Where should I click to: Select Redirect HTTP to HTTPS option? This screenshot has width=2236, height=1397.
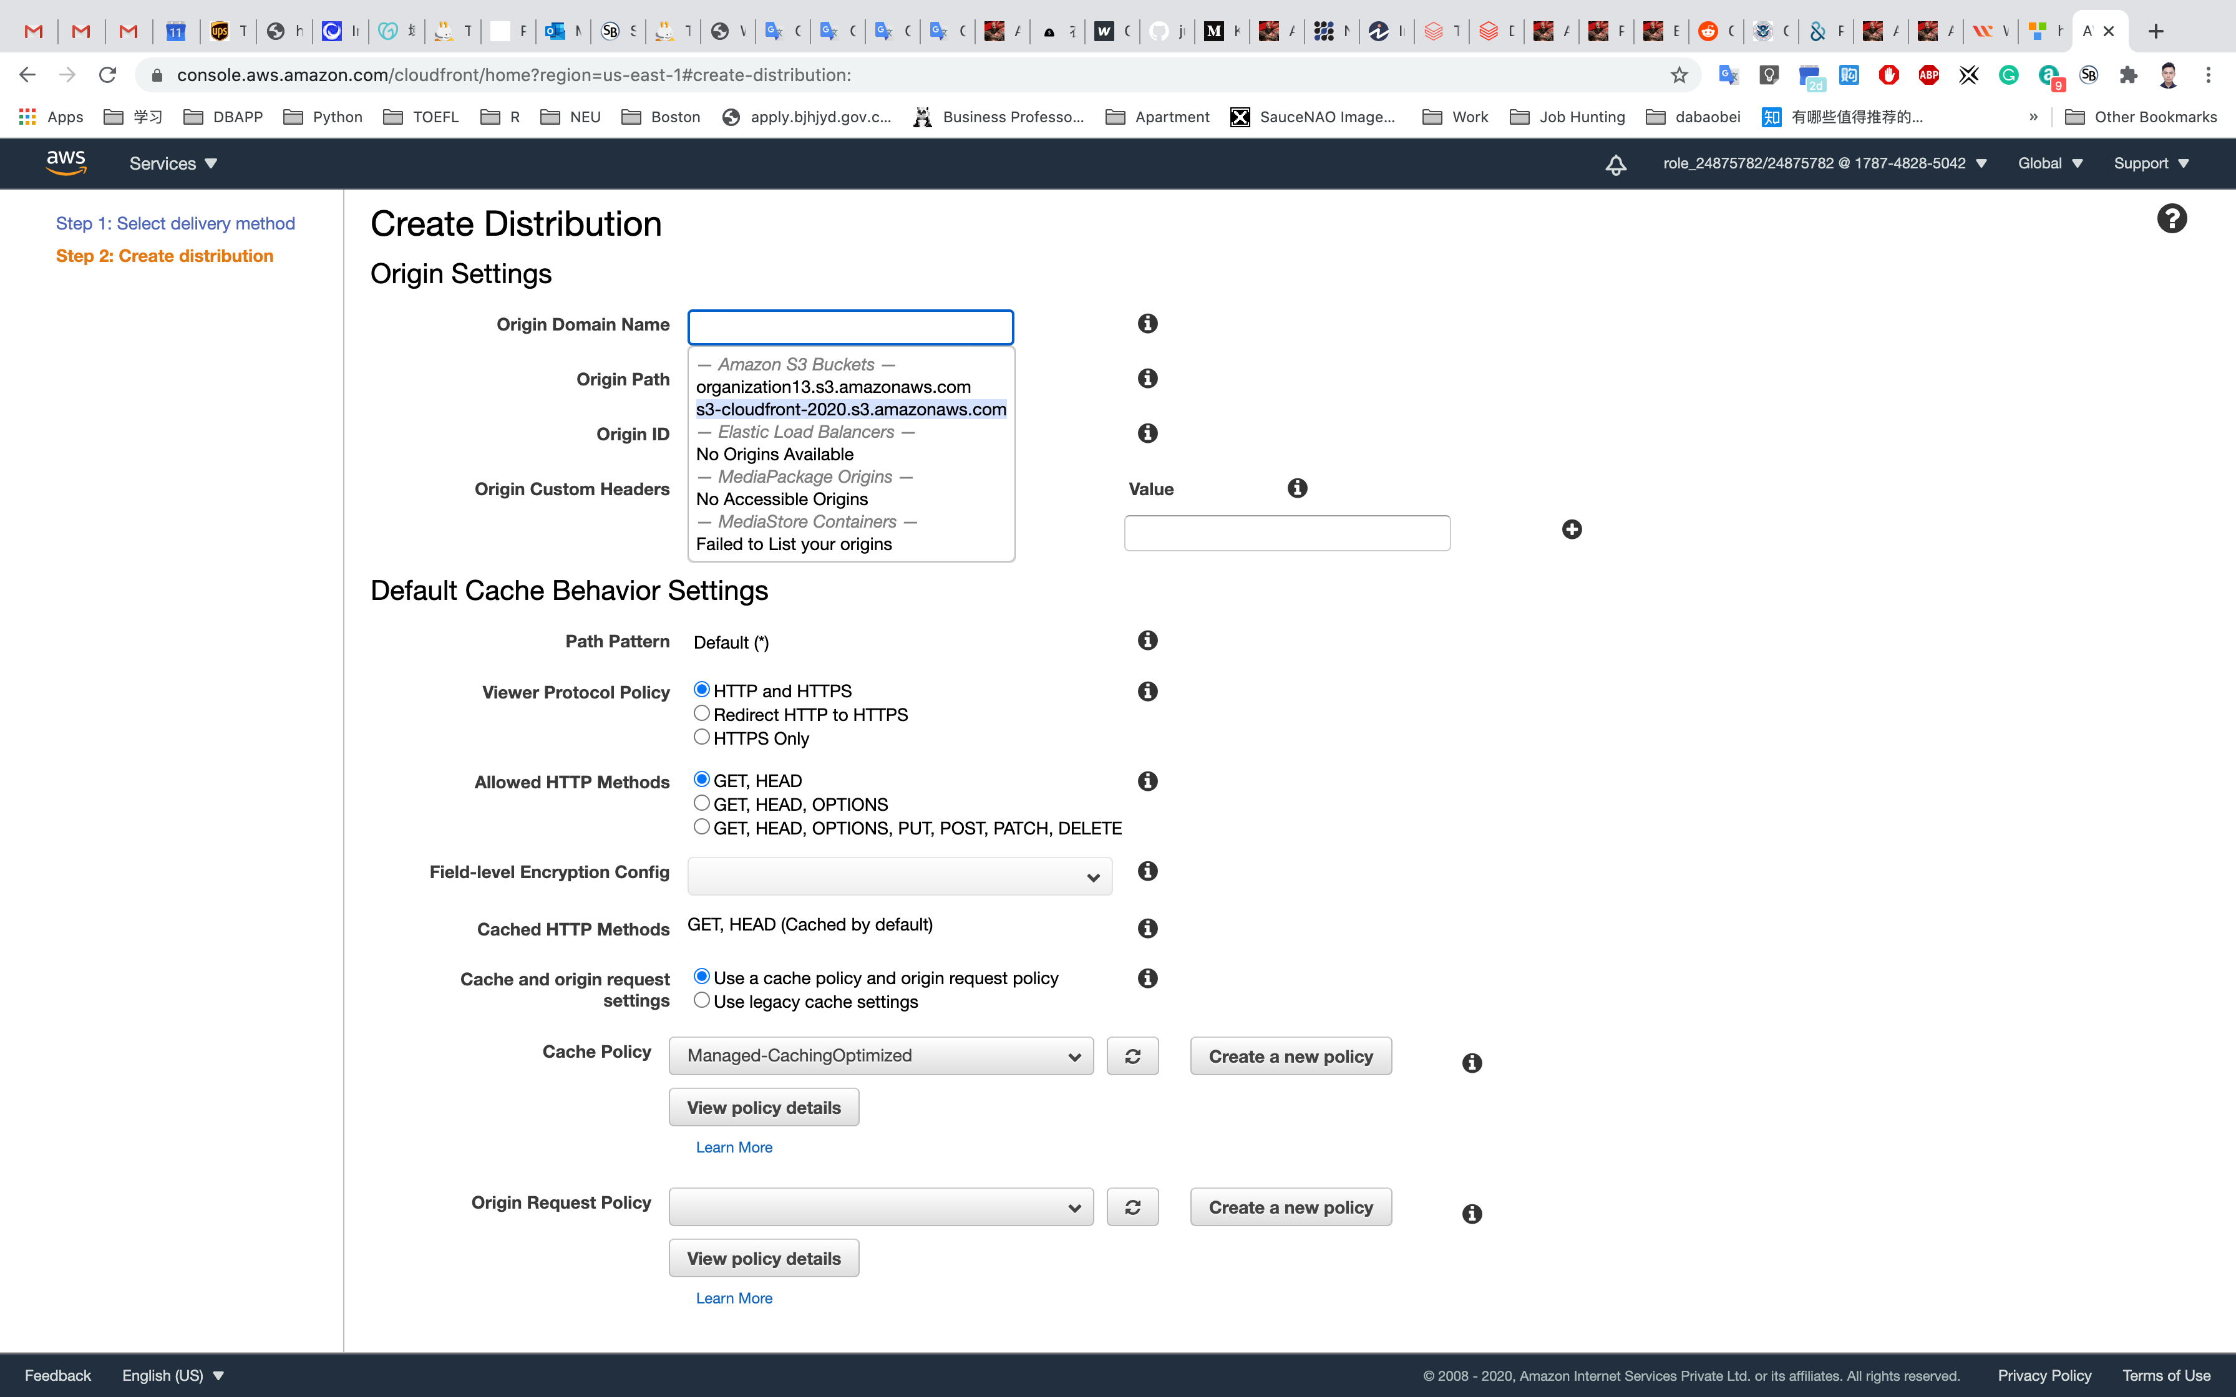(702, 713)
